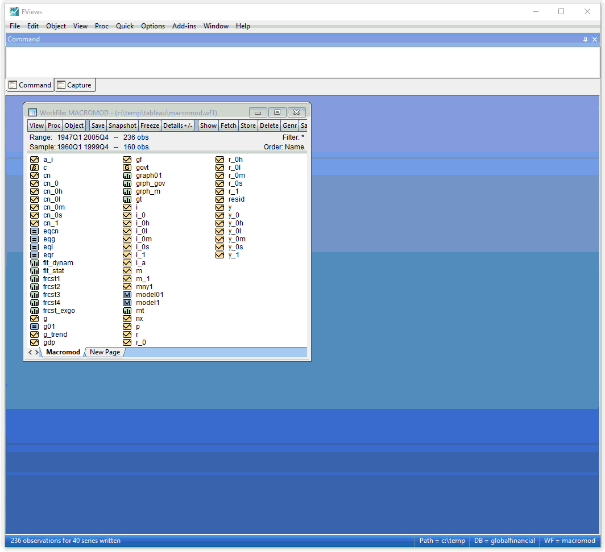Open the View dropdown in workfile toolbar

pyautogui.click(x=36, y=126)
